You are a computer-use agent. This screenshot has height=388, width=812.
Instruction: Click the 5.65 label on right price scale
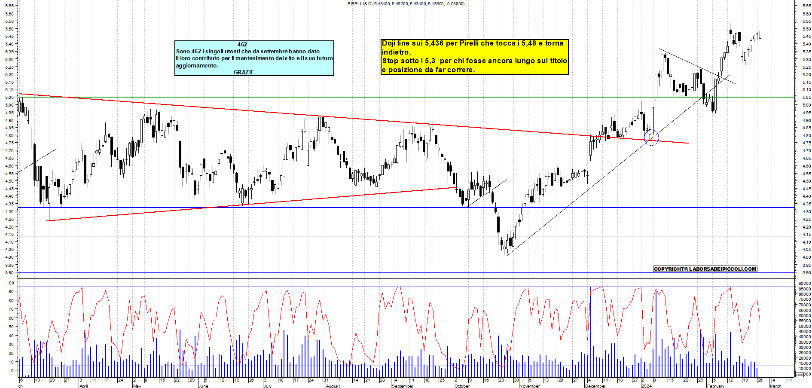[x=806, y=6]
